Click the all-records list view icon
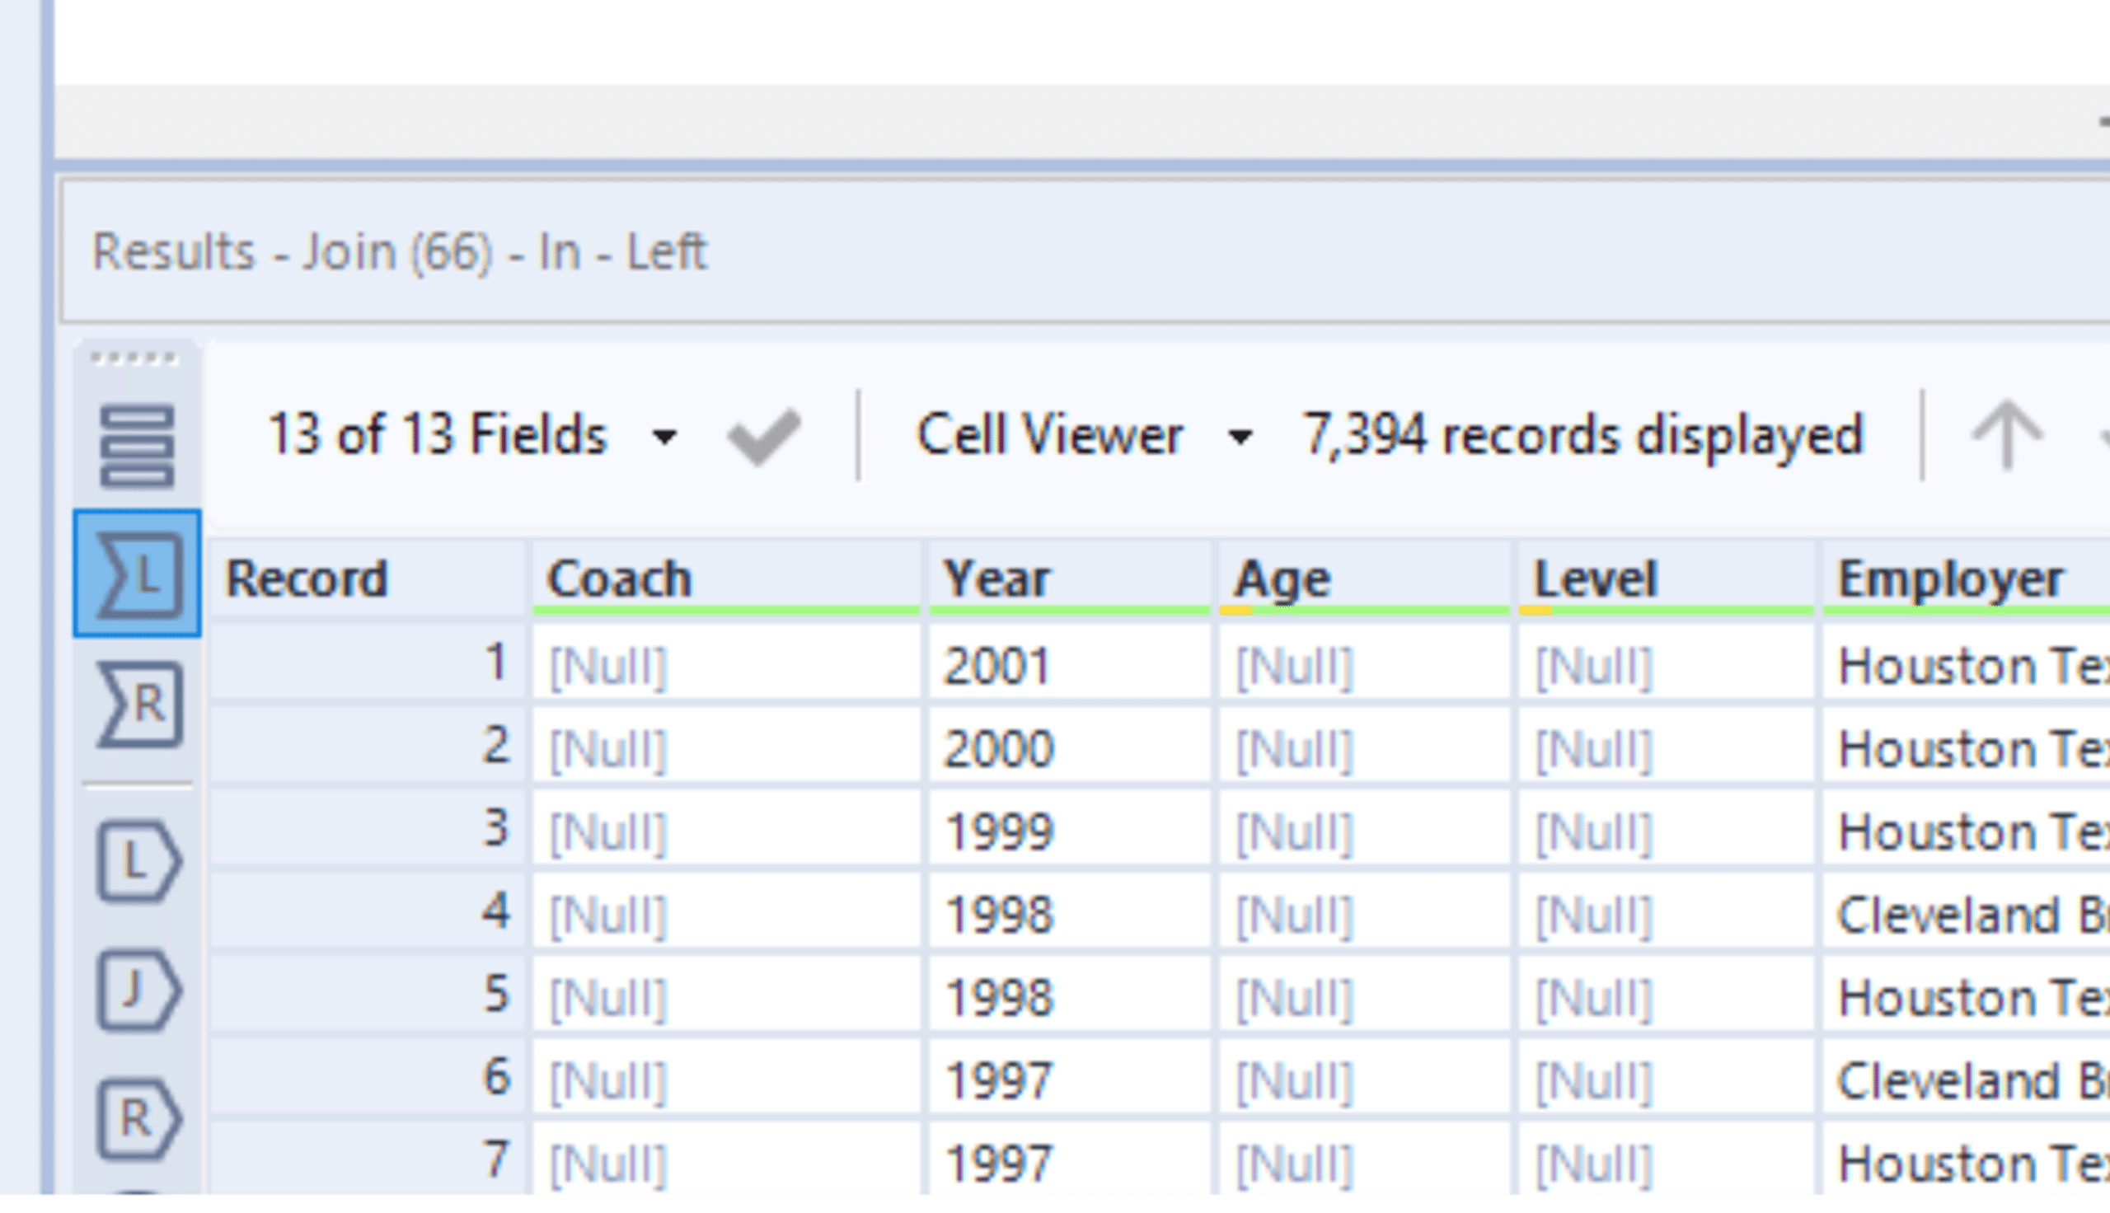The image size is (2110, 1213). tap(137, 445)
